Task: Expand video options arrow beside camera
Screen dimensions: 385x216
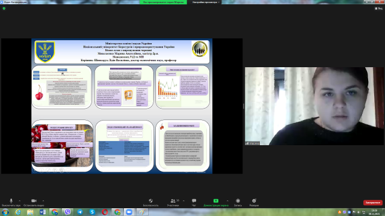Action: click(43, 201)
